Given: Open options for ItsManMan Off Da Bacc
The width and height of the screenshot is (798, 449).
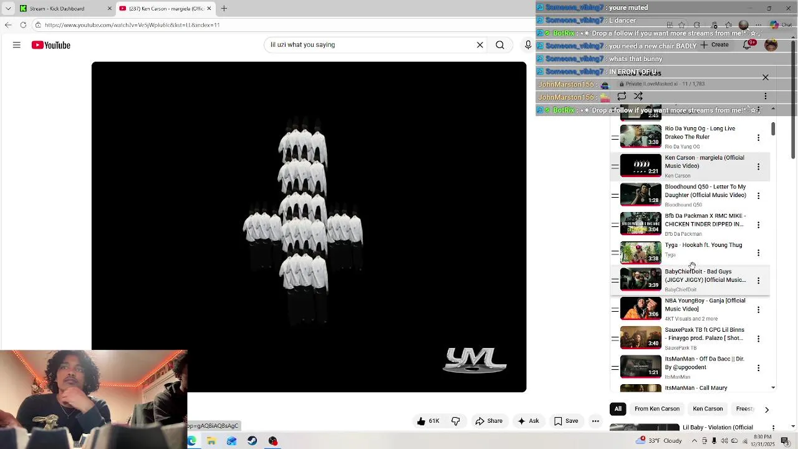Looking at the screenshot, I should pos(759,368).
